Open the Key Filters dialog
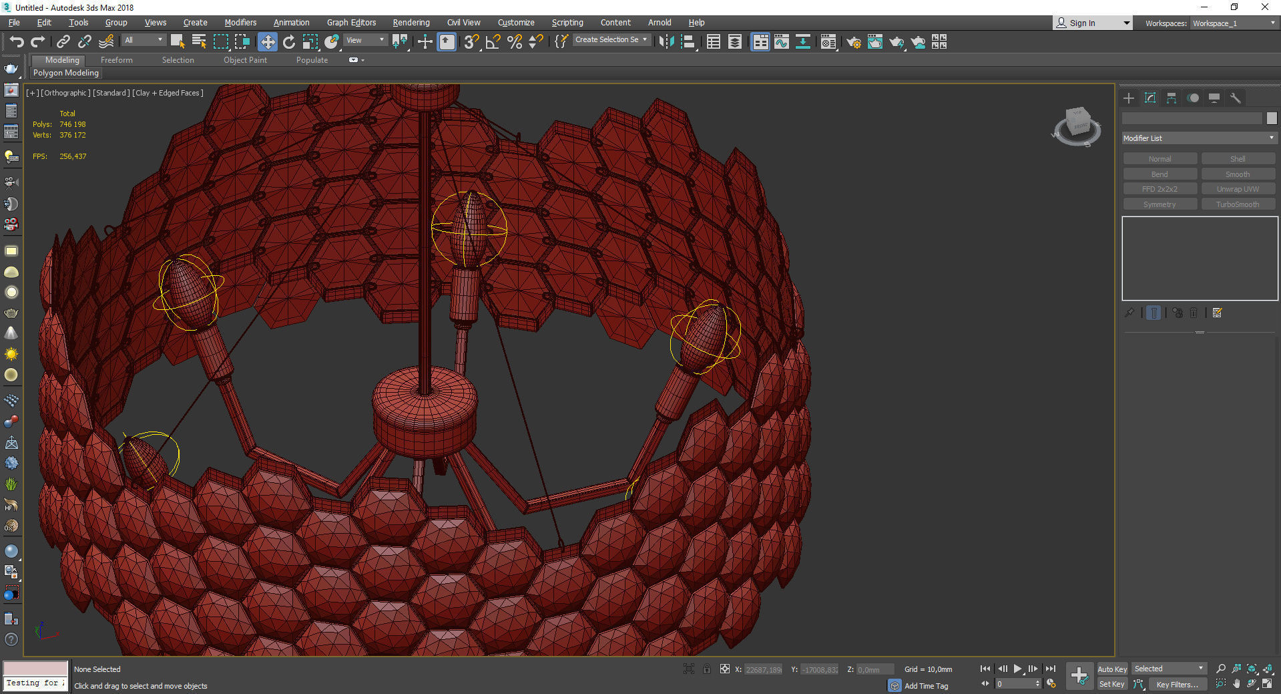Viewport: 1281px width, 694px height. pyautogui.click(x=1177, y=684)
